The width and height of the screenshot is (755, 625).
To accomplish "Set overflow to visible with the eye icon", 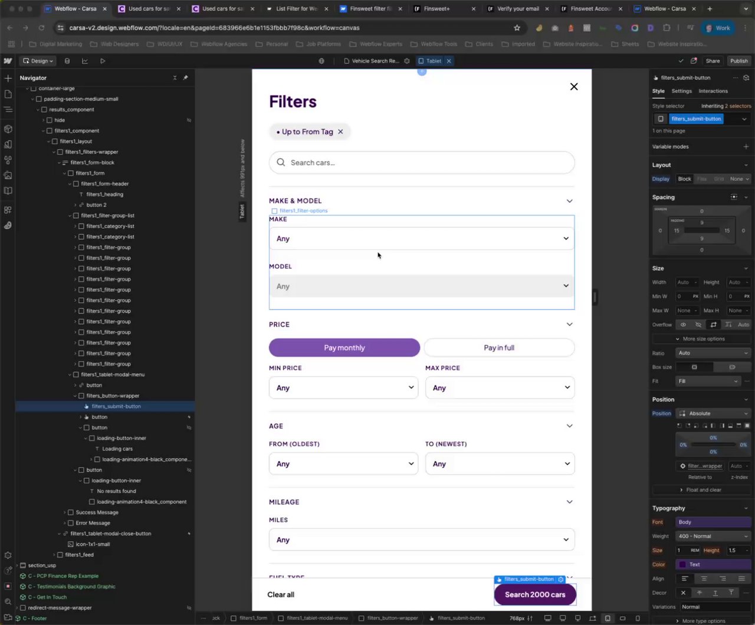I will coord(683,325).
